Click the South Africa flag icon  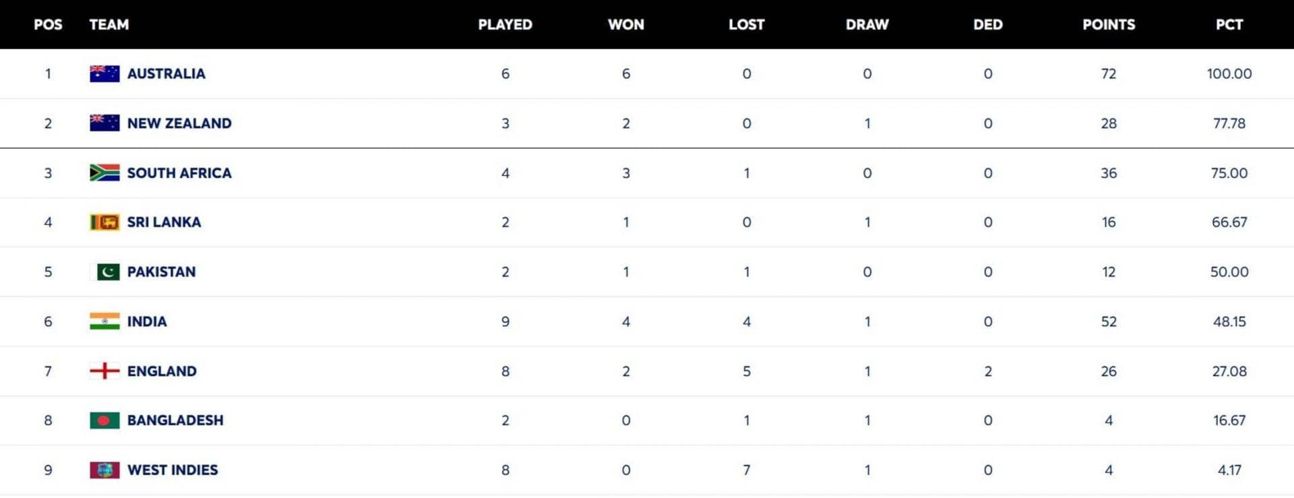pyautogui.click(x=104, y=173)
